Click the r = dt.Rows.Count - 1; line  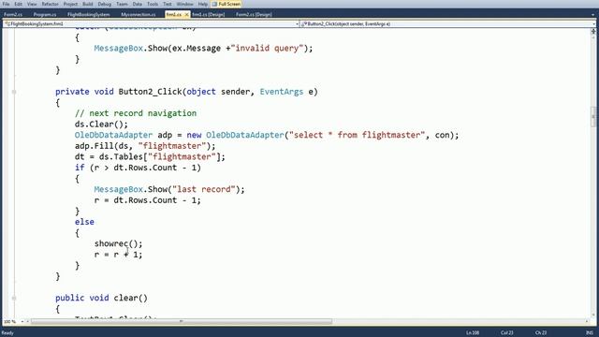click(x=148, y=200)
